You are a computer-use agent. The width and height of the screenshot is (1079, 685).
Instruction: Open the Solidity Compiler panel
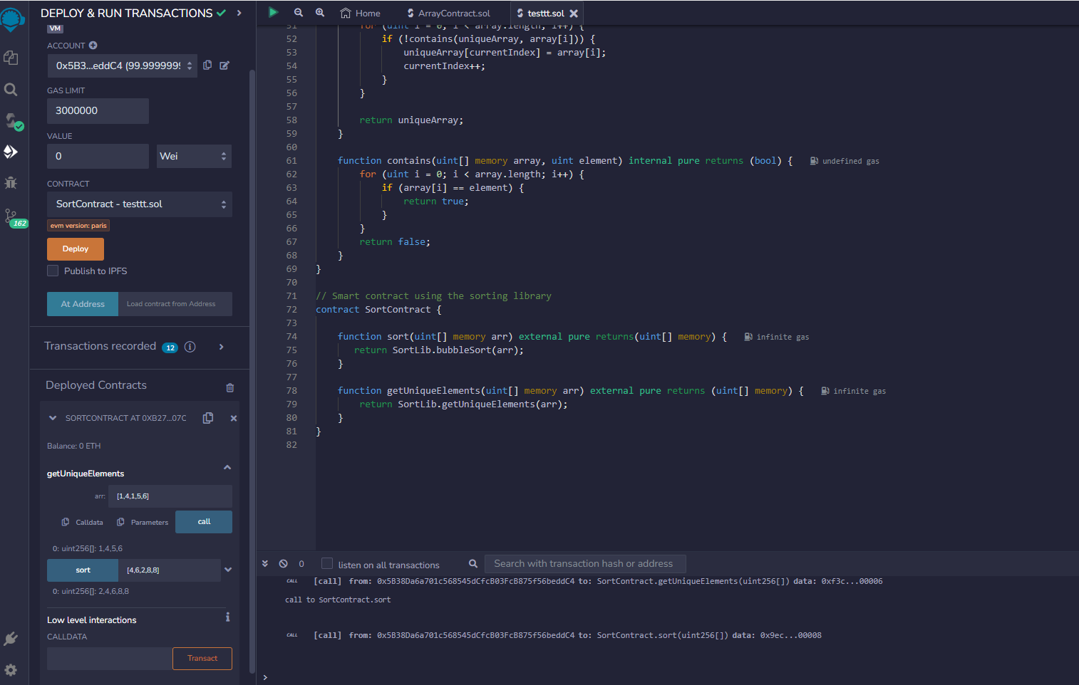tap(11, 121)
